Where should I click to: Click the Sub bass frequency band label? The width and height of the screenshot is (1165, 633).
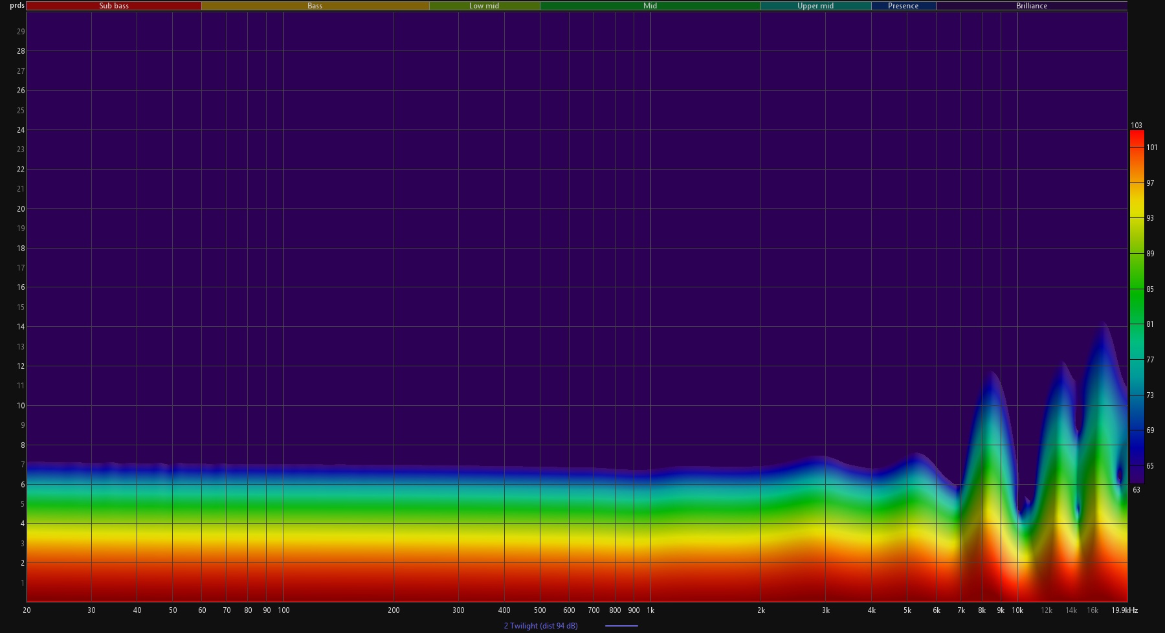coord(114,6)
